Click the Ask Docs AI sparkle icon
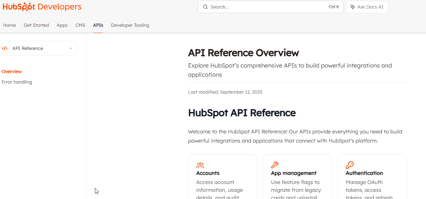426x199 pixels. coord(353,7)
